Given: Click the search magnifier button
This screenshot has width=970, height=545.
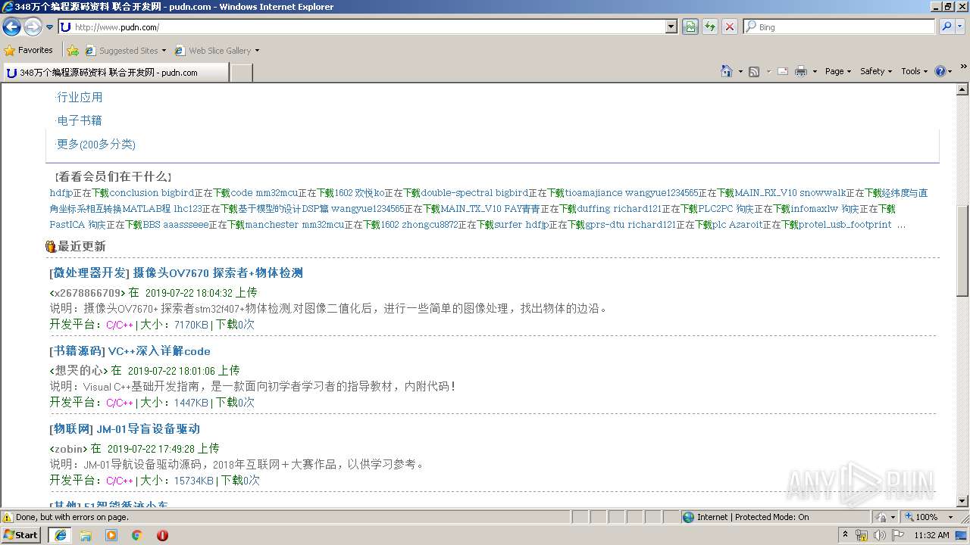Looking at the screenshot, I should point(947,27).
